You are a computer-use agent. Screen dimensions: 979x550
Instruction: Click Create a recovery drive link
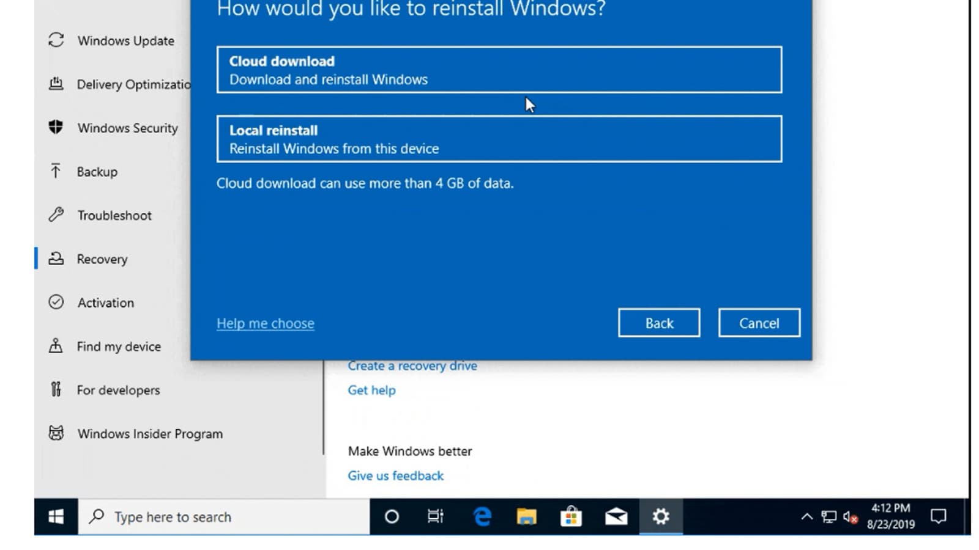(412, 365)
